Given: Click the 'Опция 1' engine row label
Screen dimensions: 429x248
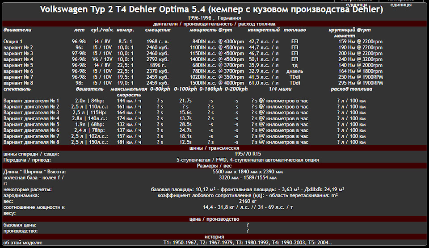Looking at the screenshot, I should click(13, 42).
